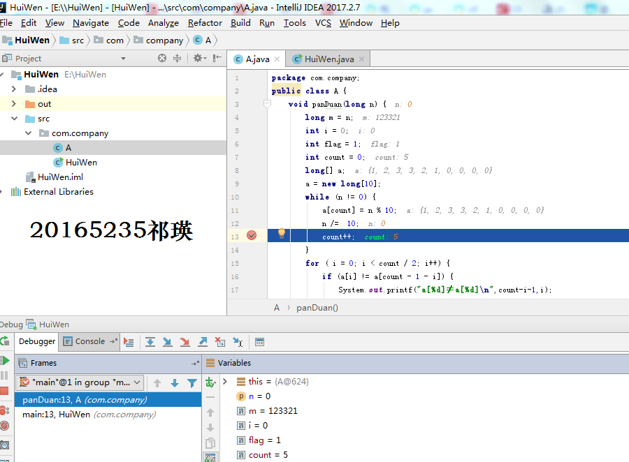The width and height of the screenshot is (629, 462).
Task: Open the Refactor menu
Action: click(205, 23)
